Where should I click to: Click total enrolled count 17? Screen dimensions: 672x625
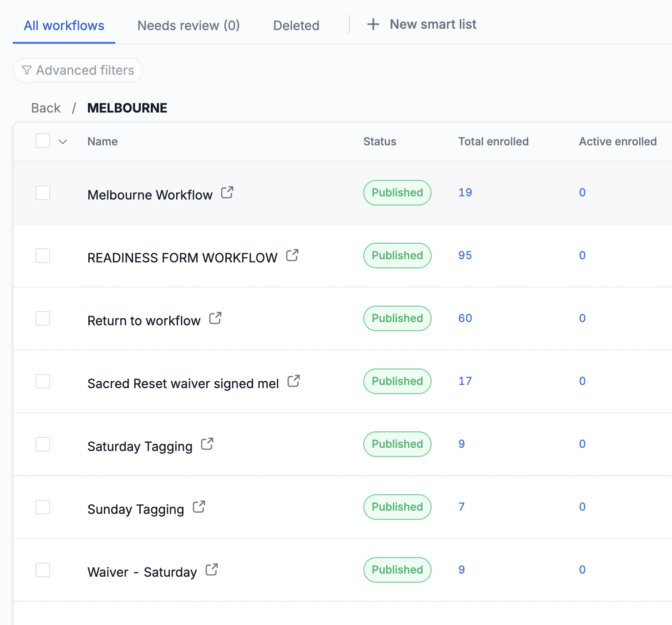pyautogui.click(x=465, y=381)
